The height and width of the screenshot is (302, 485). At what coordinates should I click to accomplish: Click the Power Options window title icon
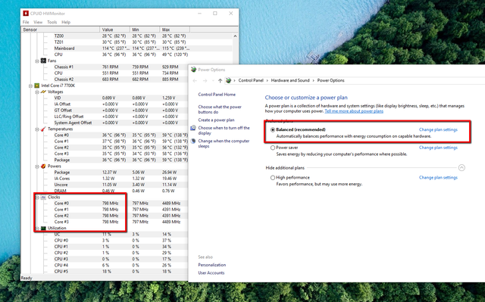(194, 70)
